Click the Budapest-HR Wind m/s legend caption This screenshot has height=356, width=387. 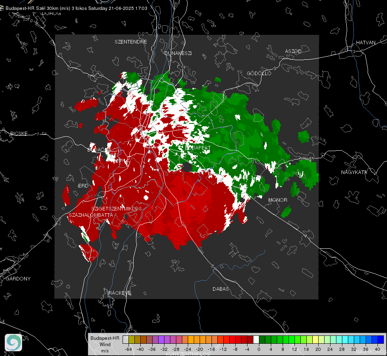click(105, 345)
